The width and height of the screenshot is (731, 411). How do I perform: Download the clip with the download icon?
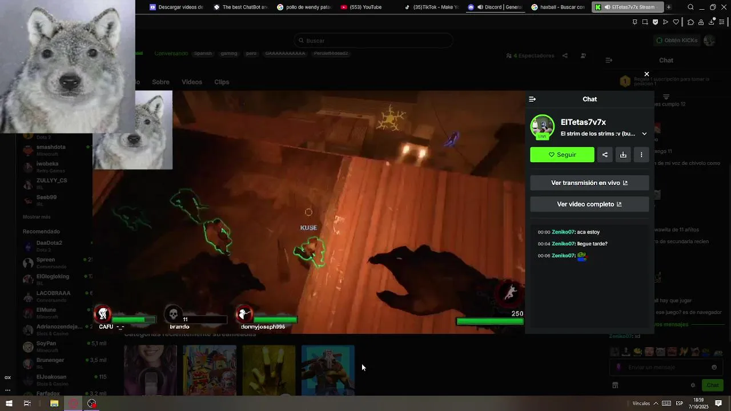[x=623, y=155]
